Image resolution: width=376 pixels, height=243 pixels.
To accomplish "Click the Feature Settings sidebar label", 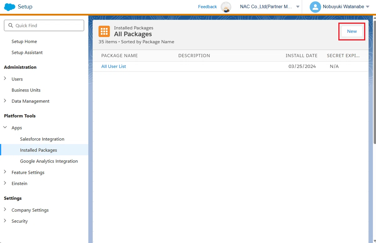I will [x=28, y=172].
